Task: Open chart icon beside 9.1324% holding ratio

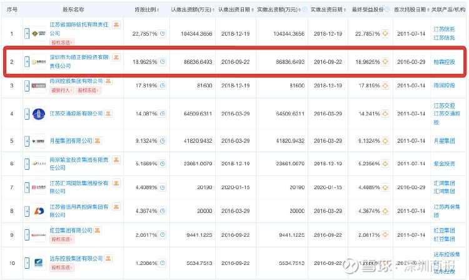Action: [x=163, y=141]
